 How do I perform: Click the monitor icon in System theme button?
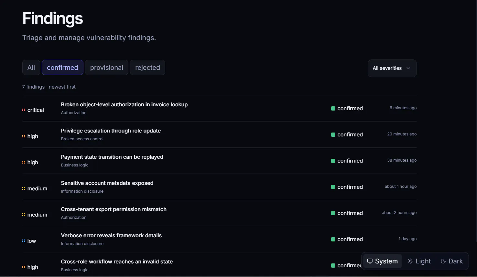(370, 261)
